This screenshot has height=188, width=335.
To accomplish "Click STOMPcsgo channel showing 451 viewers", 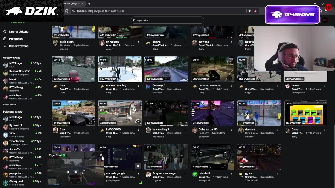I will pos(22,89).
